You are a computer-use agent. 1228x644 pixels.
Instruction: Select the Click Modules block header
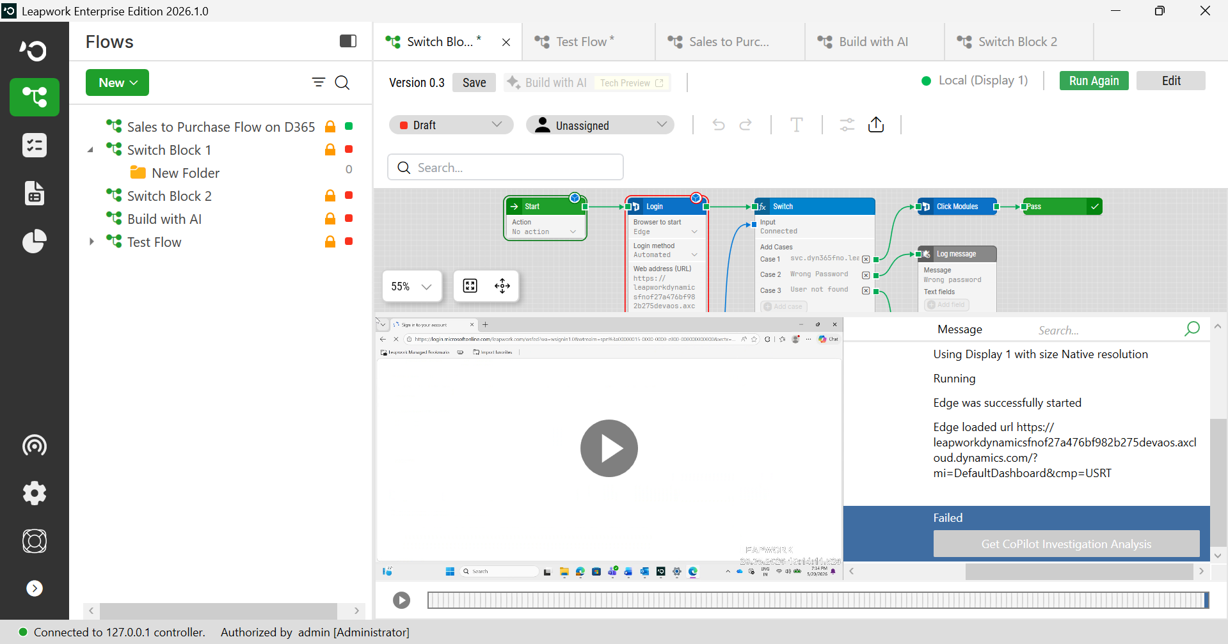point(957,207)
